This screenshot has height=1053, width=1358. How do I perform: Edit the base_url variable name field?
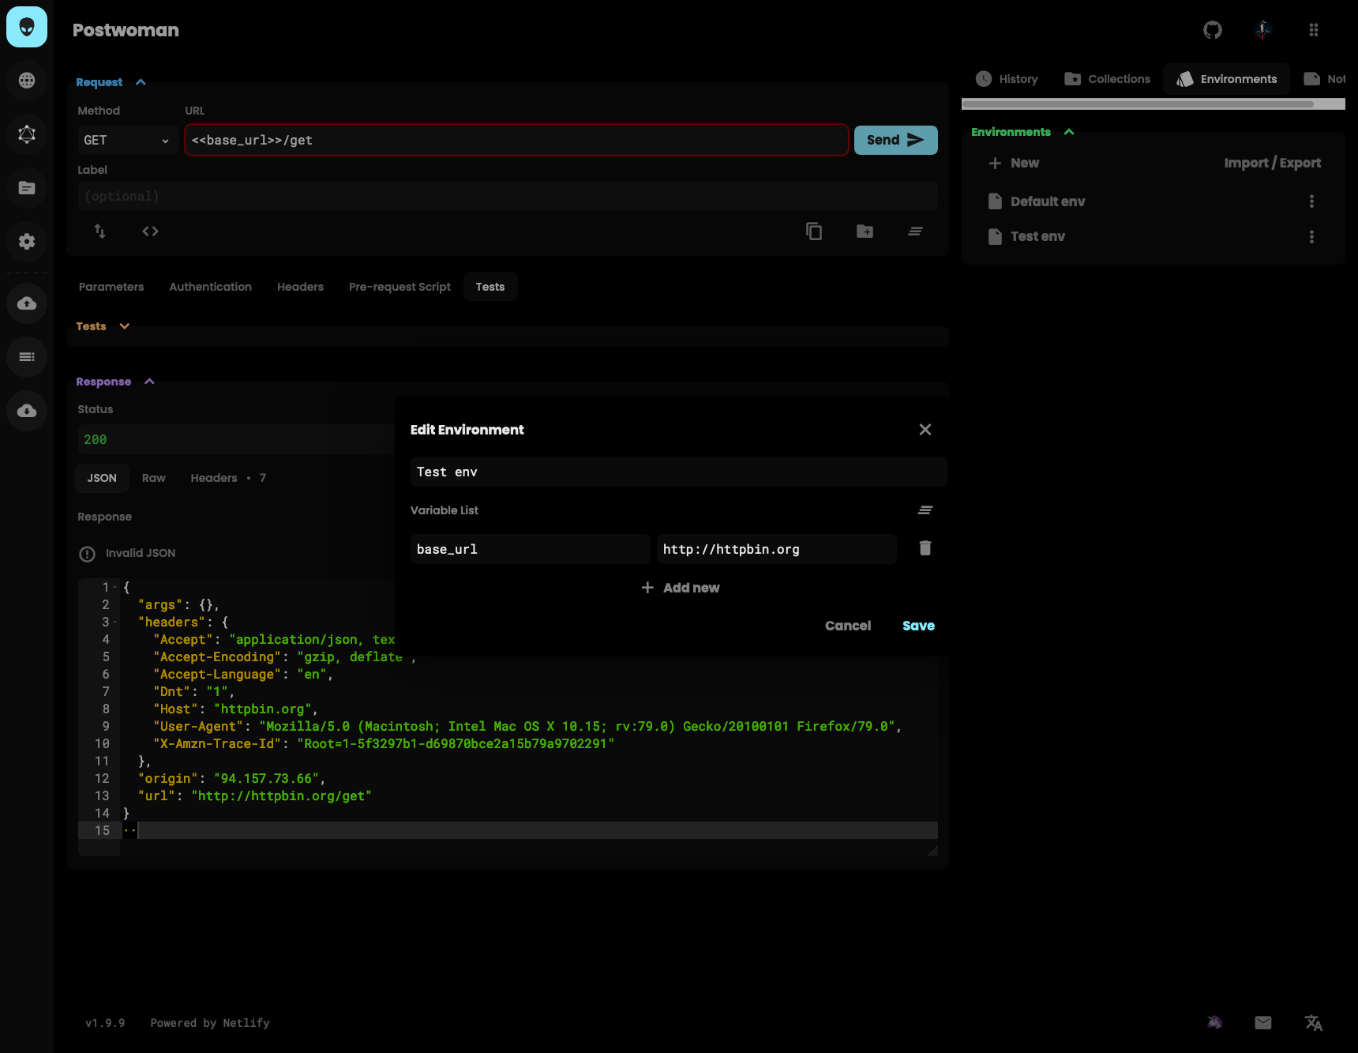(531, 549)
